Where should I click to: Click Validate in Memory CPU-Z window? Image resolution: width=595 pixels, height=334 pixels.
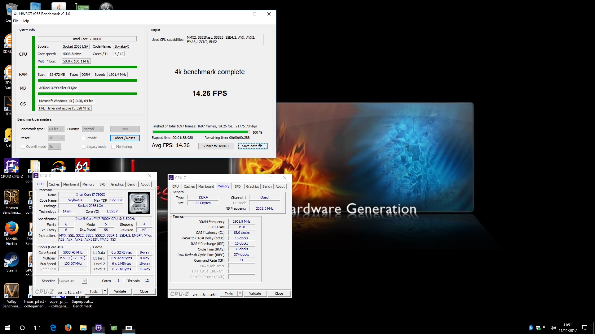click(255, 293)
